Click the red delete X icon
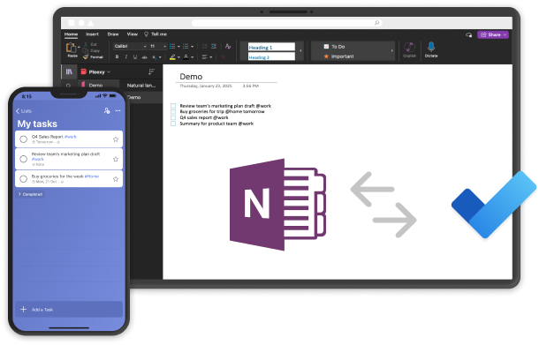This screenshot has height=345, width=547. tap(224, 57)
